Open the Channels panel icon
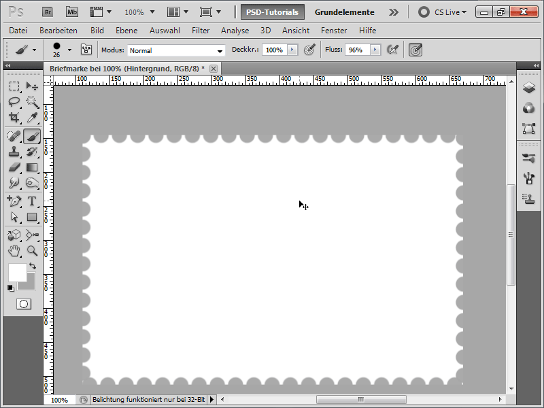Screen dimensions: 544x408 point(529,108)
